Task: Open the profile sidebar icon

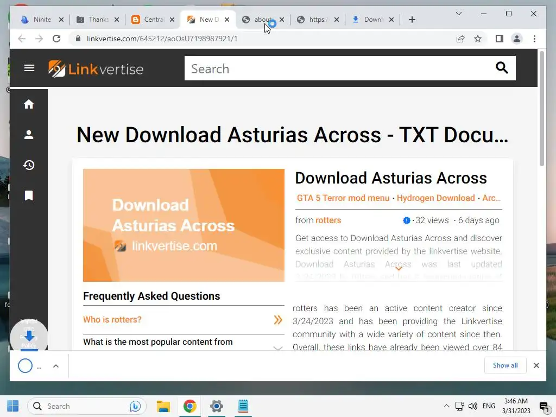Action: point(29,135)
